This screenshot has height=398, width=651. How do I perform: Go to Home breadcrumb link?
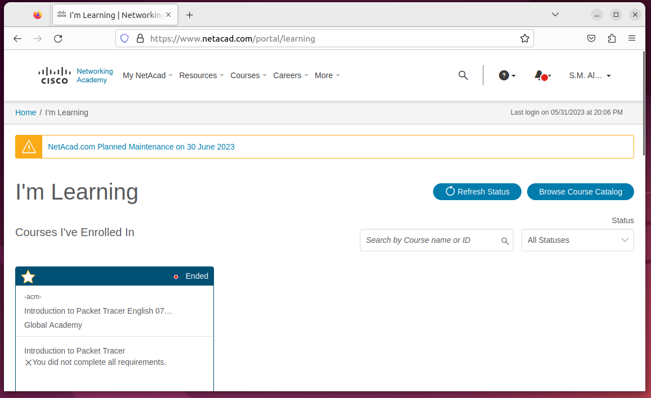point(26,112)
